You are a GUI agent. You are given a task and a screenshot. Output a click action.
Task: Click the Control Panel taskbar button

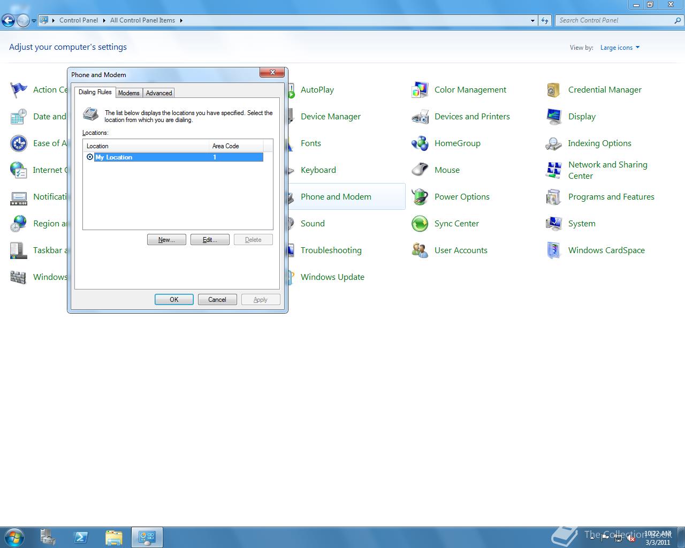tap(147, 537)
